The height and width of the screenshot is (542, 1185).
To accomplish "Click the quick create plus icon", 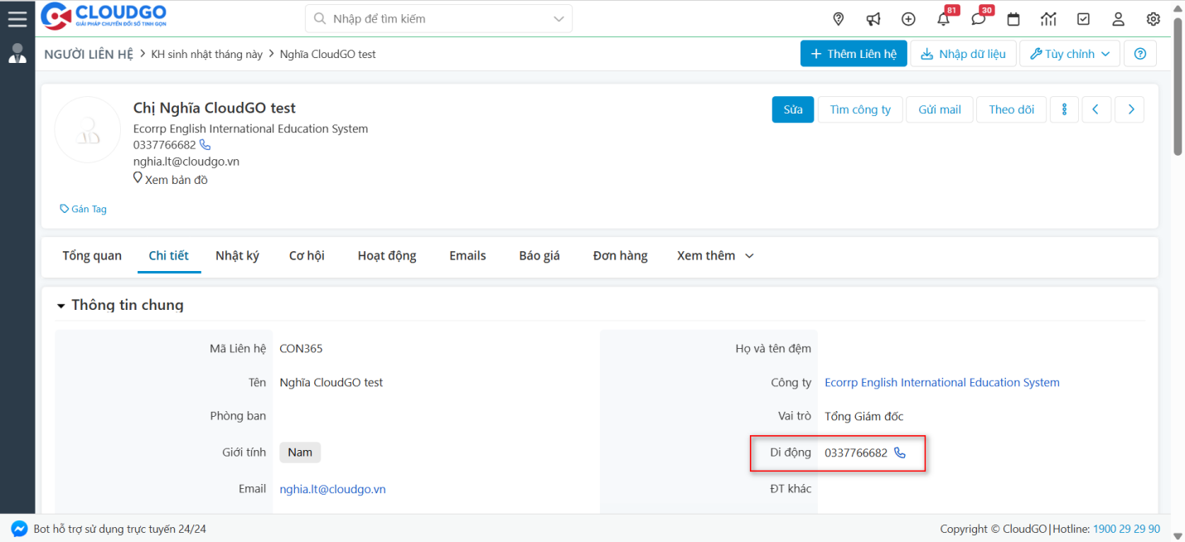I will pyautogui.click(x=908, y=18).
